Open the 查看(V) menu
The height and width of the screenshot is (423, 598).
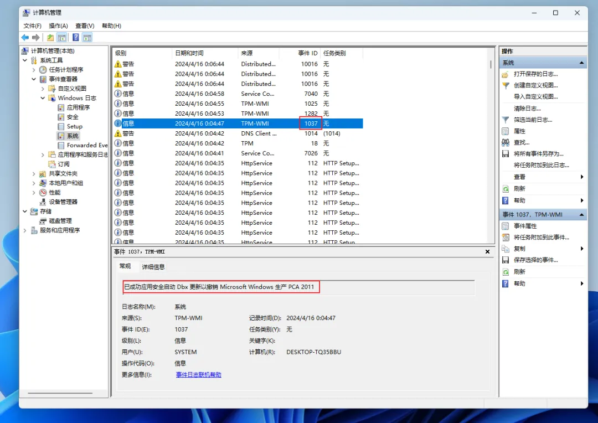[85, 25]
